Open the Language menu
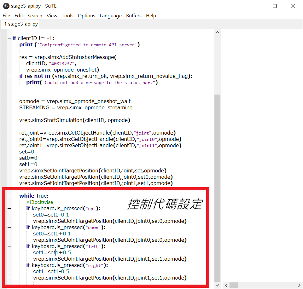The image size is (303, 289). 111,16
